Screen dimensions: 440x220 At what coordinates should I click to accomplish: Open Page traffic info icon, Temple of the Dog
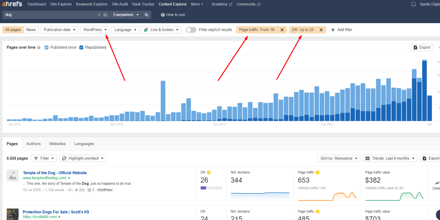coord(318,172)
